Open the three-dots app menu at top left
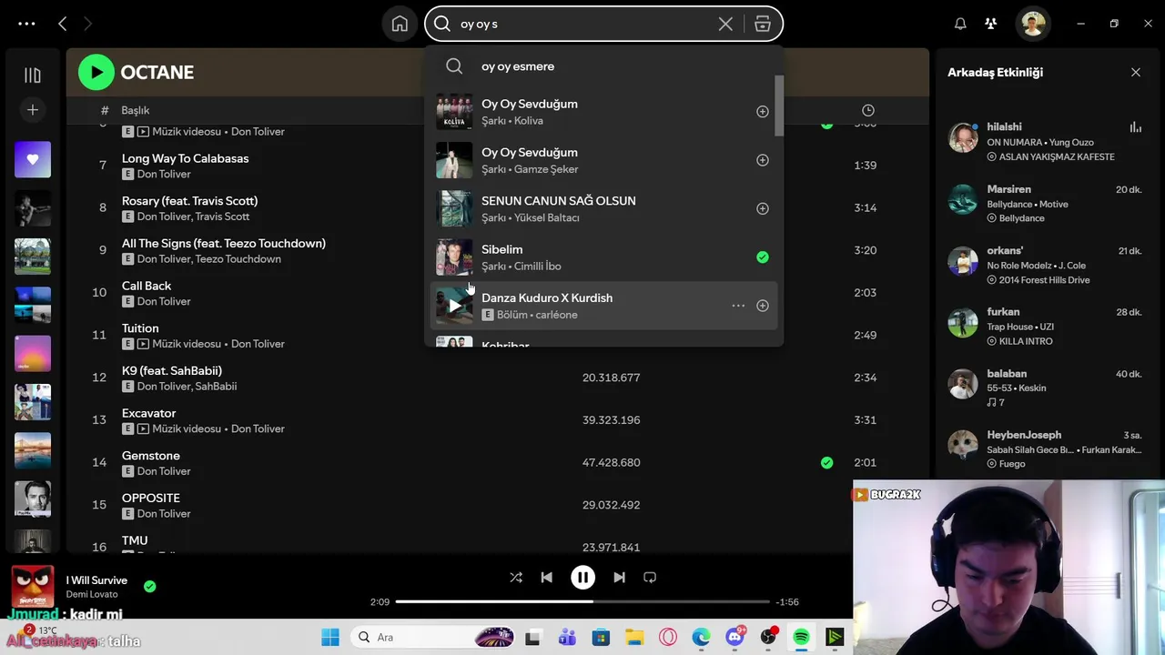 coord(26,25)
